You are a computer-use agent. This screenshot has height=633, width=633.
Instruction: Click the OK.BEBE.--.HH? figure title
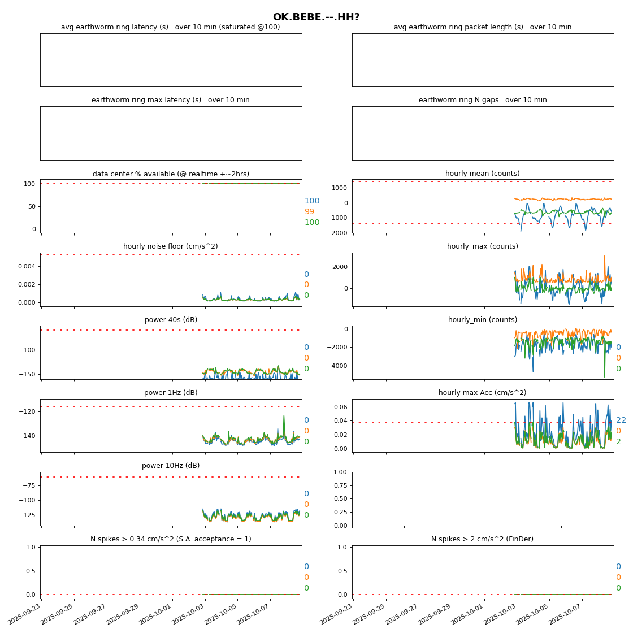pos(316,17)
